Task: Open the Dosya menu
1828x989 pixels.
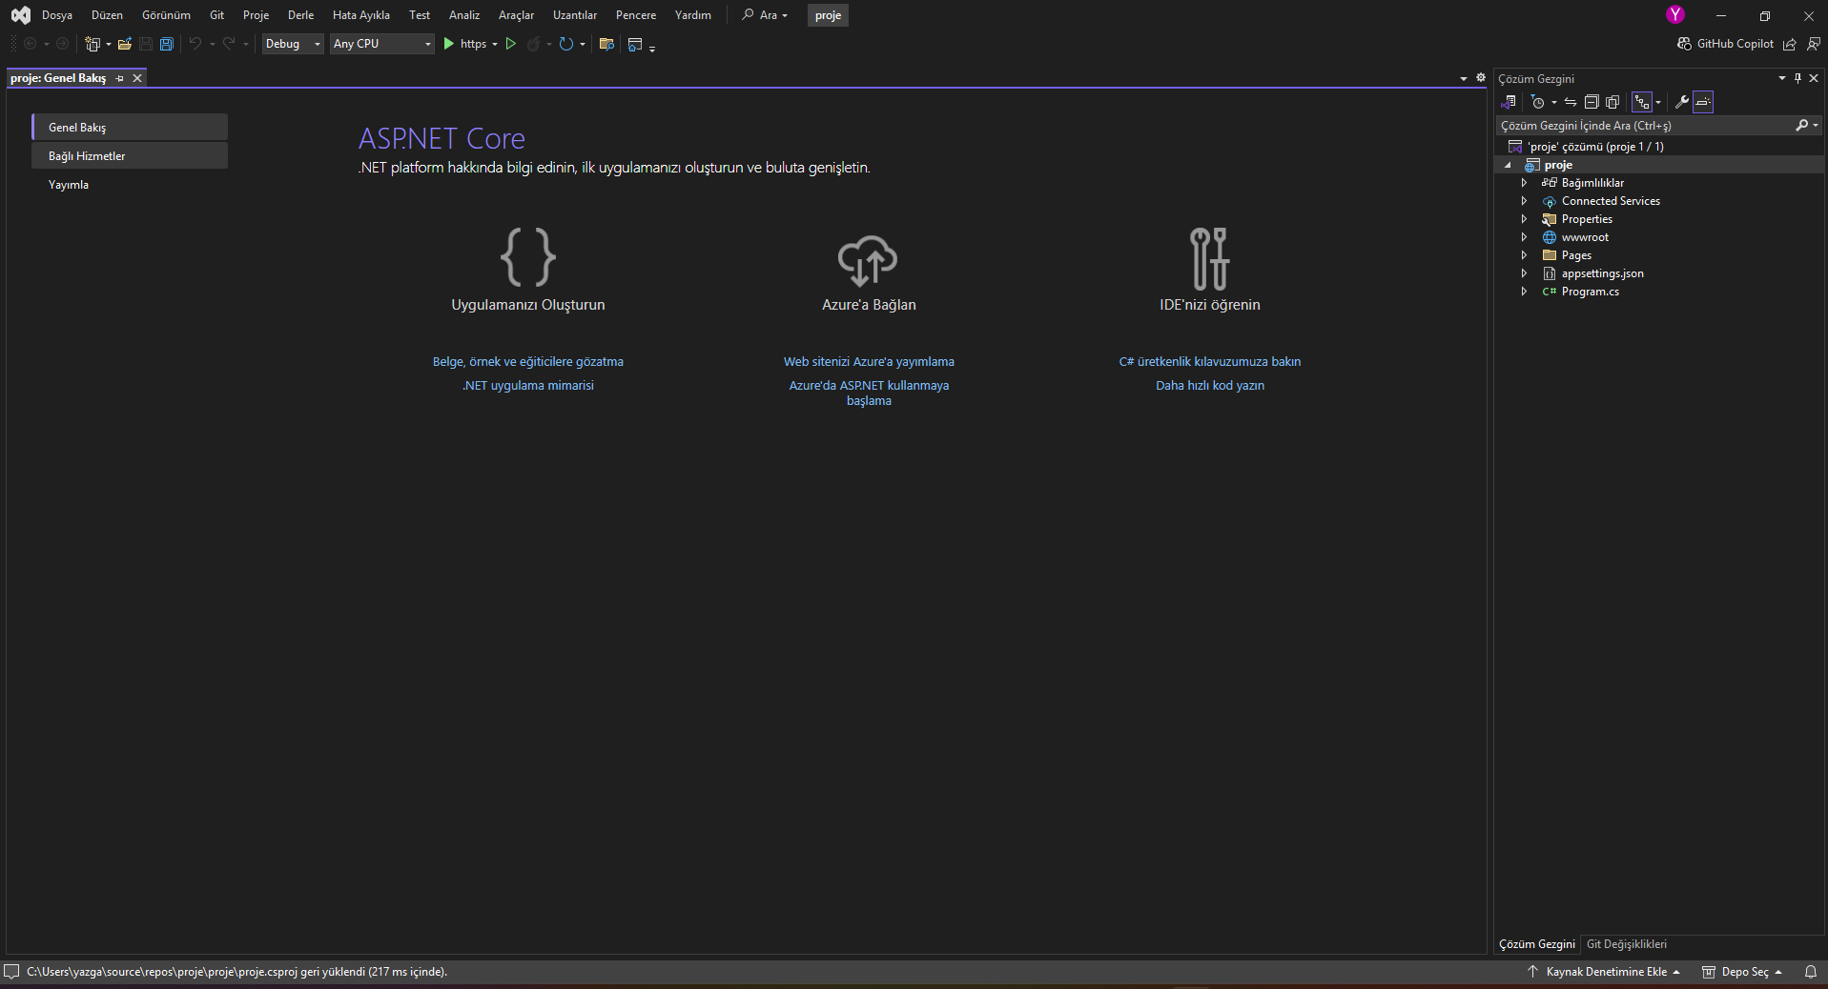Action: (57, 15)
